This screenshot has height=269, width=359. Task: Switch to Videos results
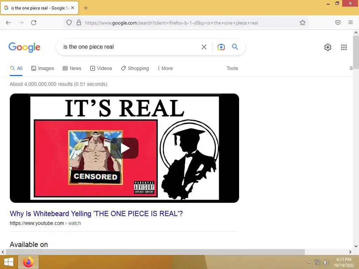101,68
